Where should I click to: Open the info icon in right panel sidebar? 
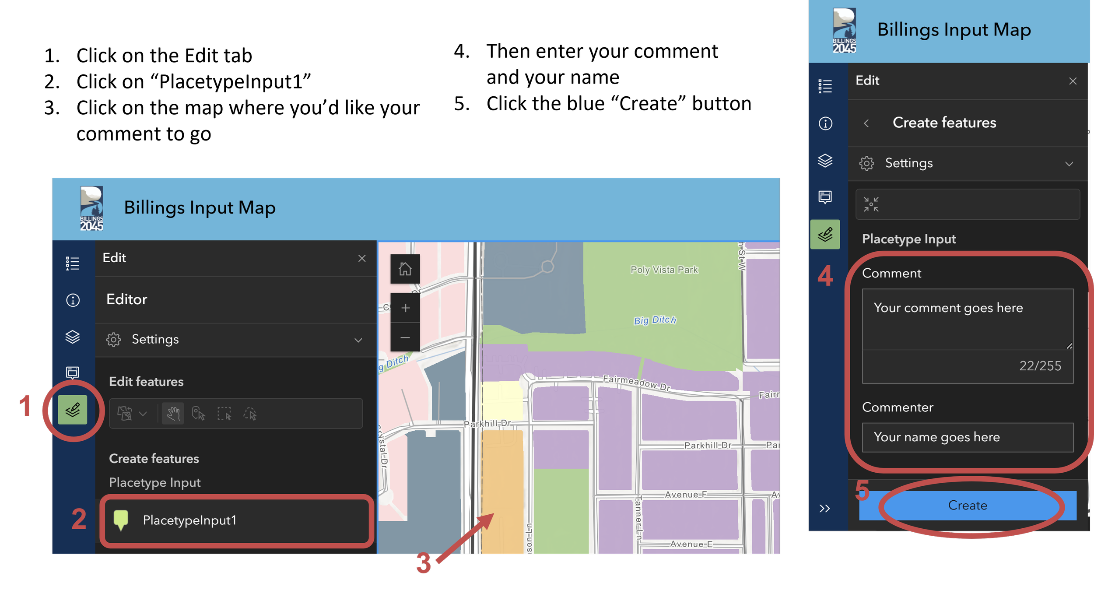825,123
